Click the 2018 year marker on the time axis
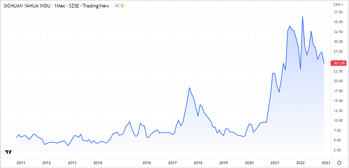 coord(198,163)
